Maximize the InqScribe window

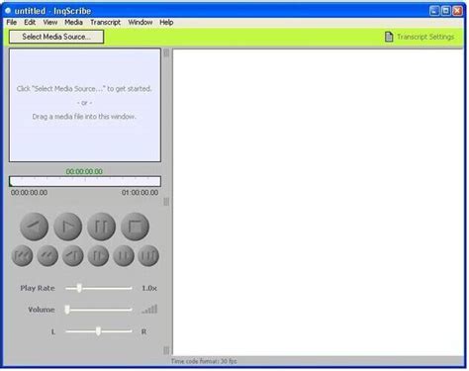click(x=446, y=11)
